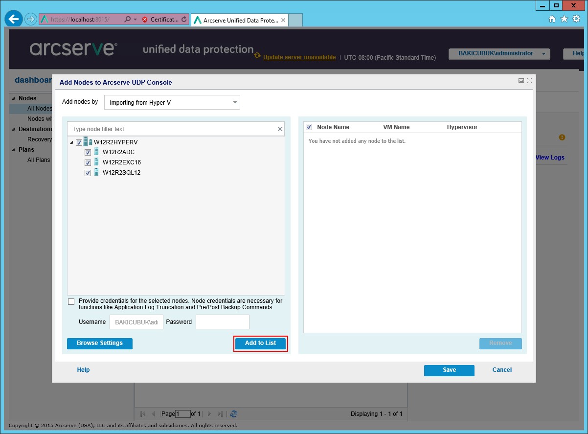This screenshot has width=588, height=434.
Task: Collapse the W12R2HYPERV tree node
Action: (72, 142)
